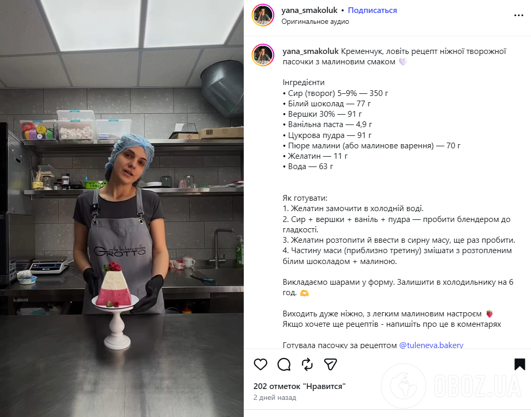The image size is (531, 417).
Task: Click the video of the raspberry paska
Action: tap(122, 208)
